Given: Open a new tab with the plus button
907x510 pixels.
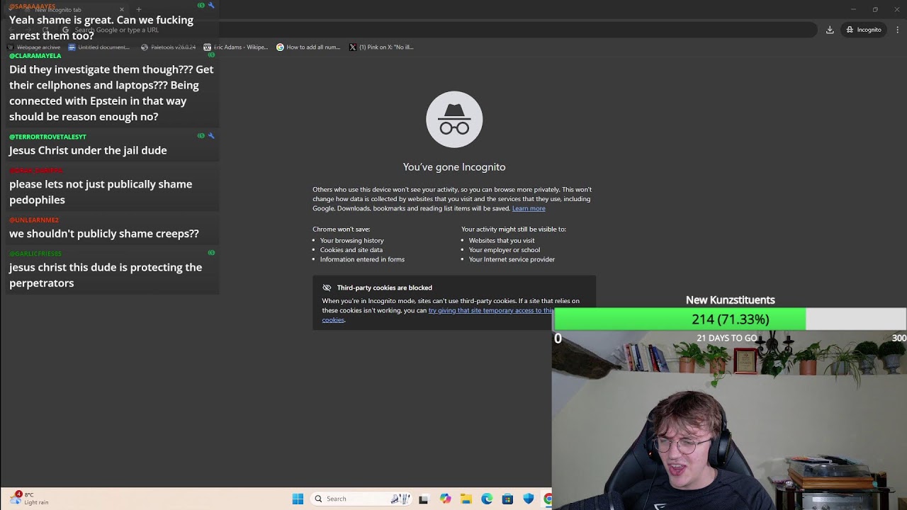Looking at the screenshot, I should coord(138,10).
